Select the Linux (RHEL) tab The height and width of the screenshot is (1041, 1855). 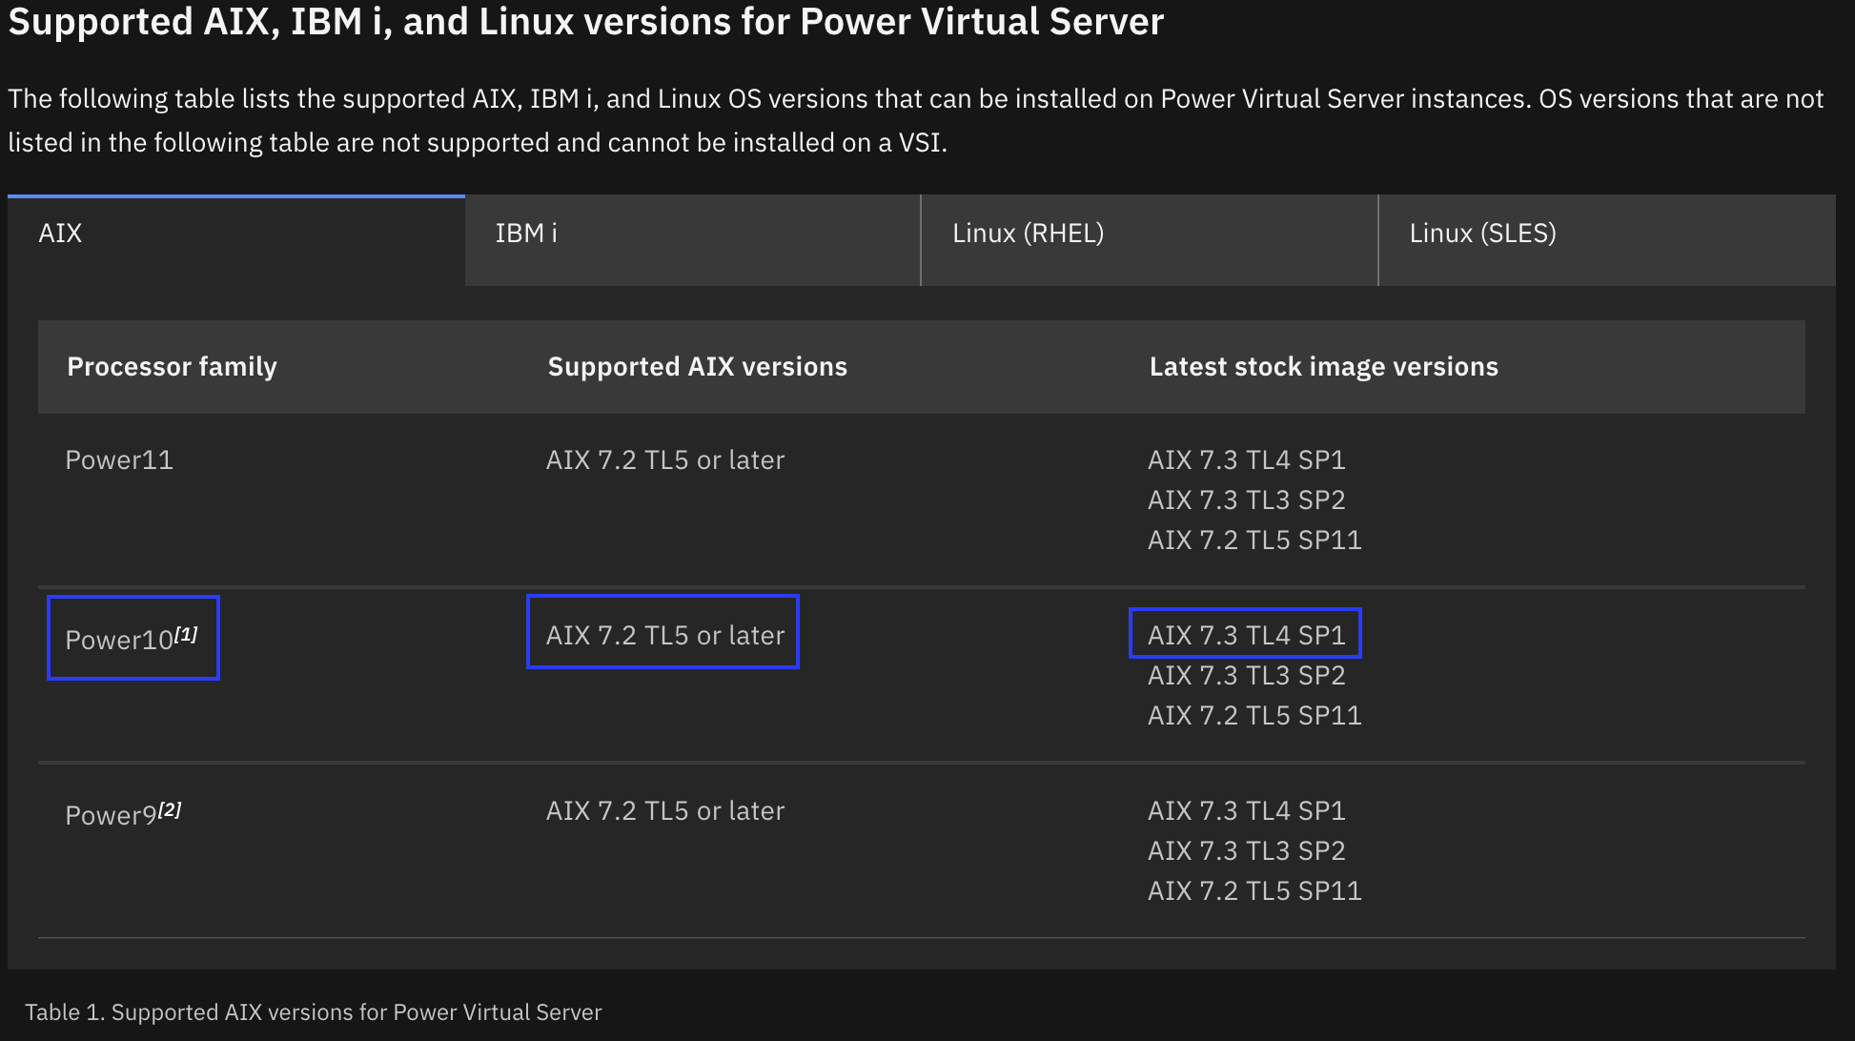point(1150,240)
